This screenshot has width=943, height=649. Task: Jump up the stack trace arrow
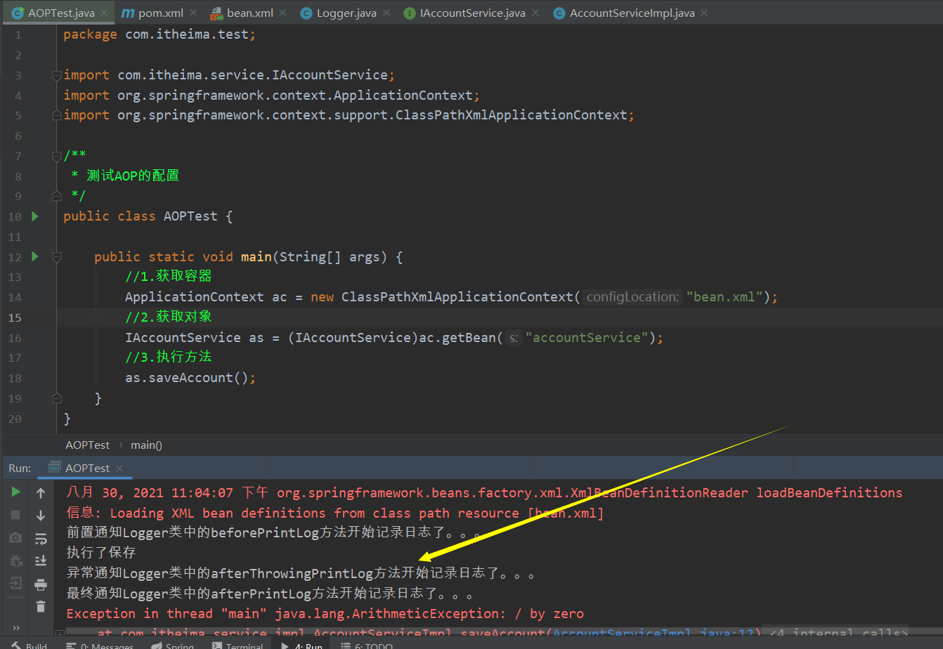[x=41, y=493]
